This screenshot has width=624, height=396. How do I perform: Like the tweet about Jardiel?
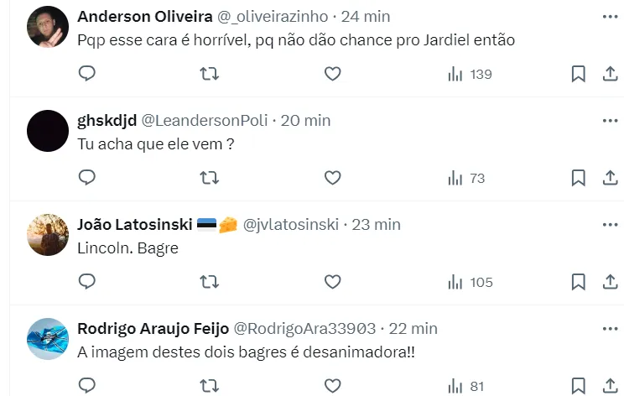[333, 74]
